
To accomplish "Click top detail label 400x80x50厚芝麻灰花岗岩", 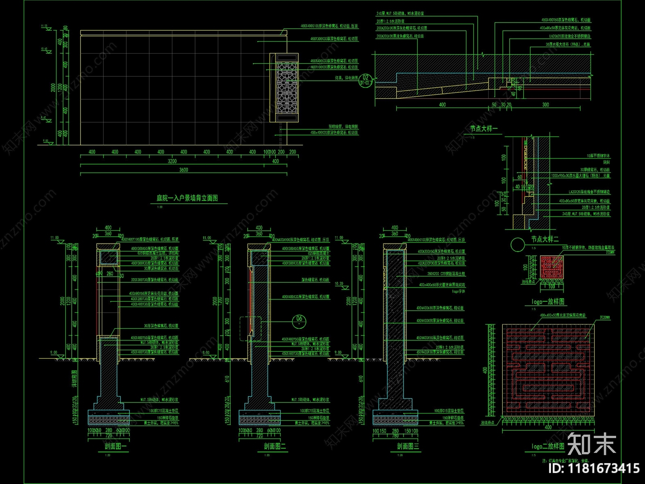I will click(565, 28).
